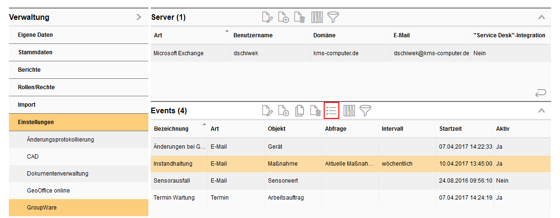Click the red-highlighted list icon in Events
This screenshot has width=560, height=218.
pos(332,111)
